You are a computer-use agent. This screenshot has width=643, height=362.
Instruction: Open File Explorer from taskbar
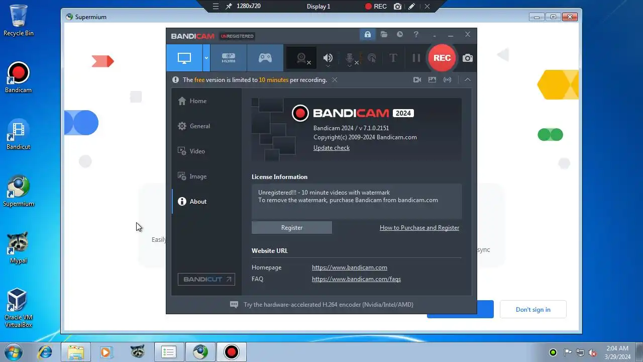[x=76, y=352]
